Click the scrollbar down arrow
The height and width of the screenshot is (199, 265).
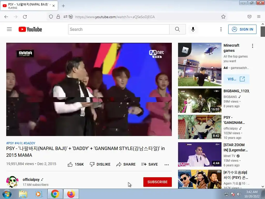pyautogui.click(x=263, y=187)
